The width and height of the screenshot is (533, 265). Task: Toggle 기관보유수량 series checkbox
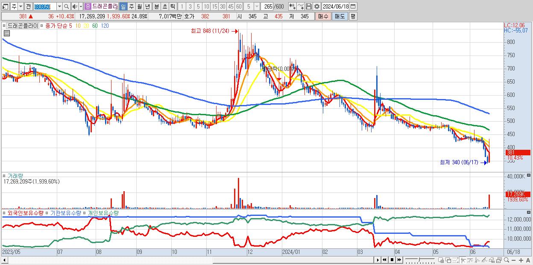tap(48, 213)
